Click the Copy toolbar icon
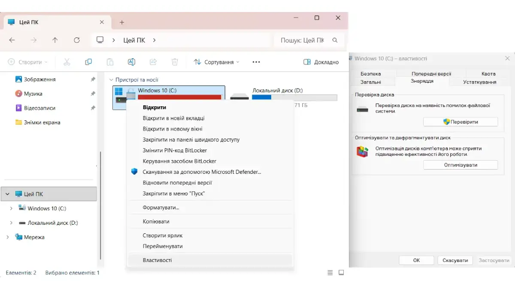 pyautogui.click(x=88, y=62)
